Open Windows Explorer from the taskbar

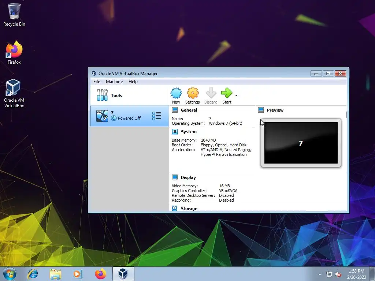click(x=55, y=274)
